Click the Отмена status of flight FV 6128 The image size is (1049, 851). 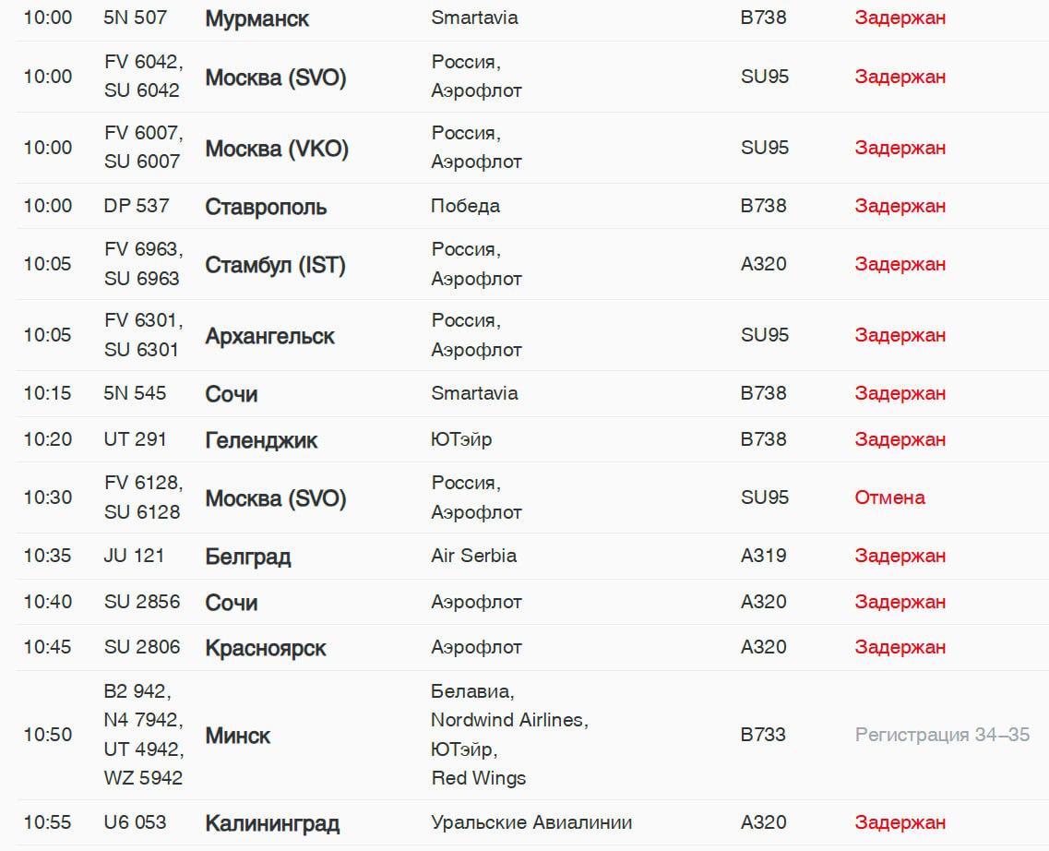[889, 497]
